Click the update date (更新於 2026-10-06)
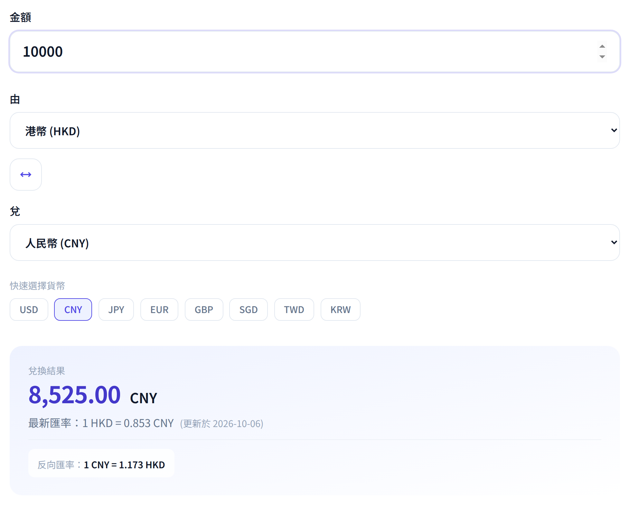 pyautogui.click(x=222, y=424)
